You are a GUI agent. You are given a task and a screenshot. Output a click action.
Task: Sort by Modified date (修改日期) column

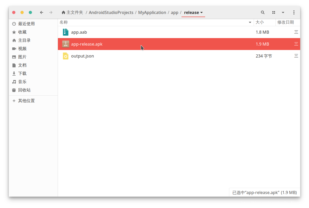point(286,22)
